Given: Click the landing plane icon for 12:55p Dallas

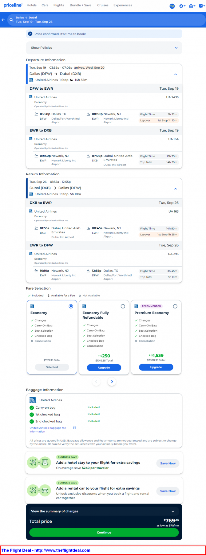Looking at the screenshot, I should (x=88, y=271).
